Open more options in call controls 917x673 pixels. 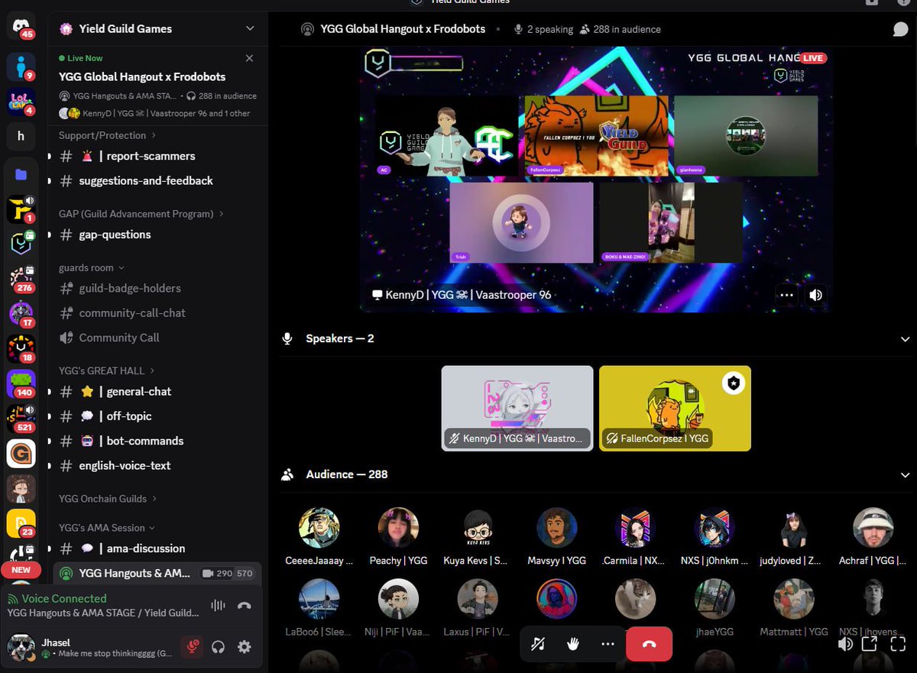608,644
